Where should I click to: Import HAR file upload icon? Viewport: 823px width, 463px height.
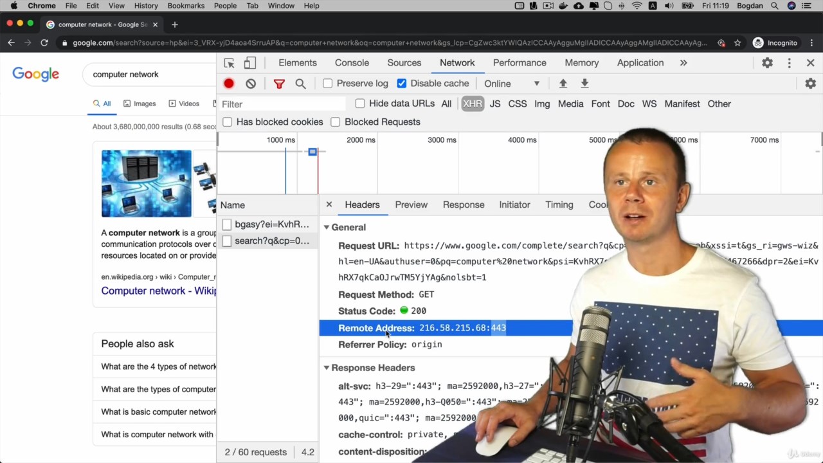(563, 84)
